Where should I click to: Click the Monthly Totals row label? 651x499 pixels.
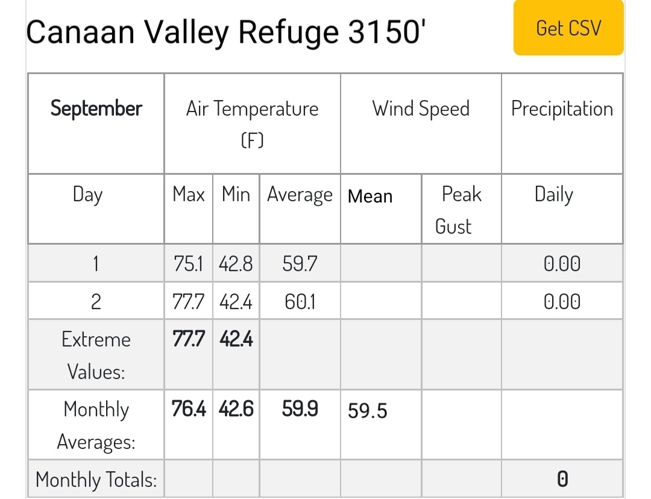point(96,479)
